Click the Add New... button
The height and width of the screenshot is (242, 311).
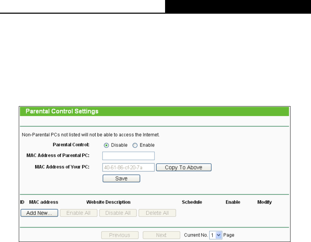[x=39, y=213]
